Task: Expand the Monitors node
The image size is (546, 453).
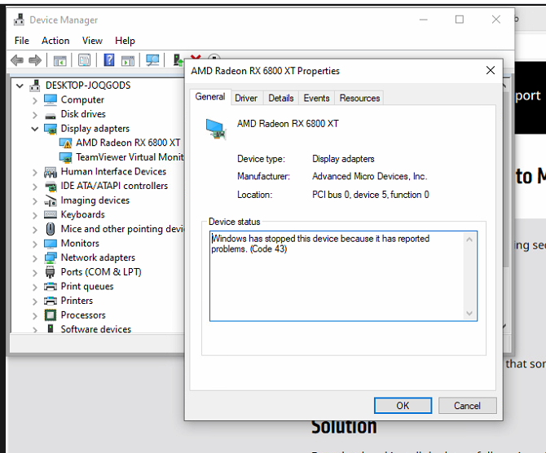Action: tap(34, 244)
